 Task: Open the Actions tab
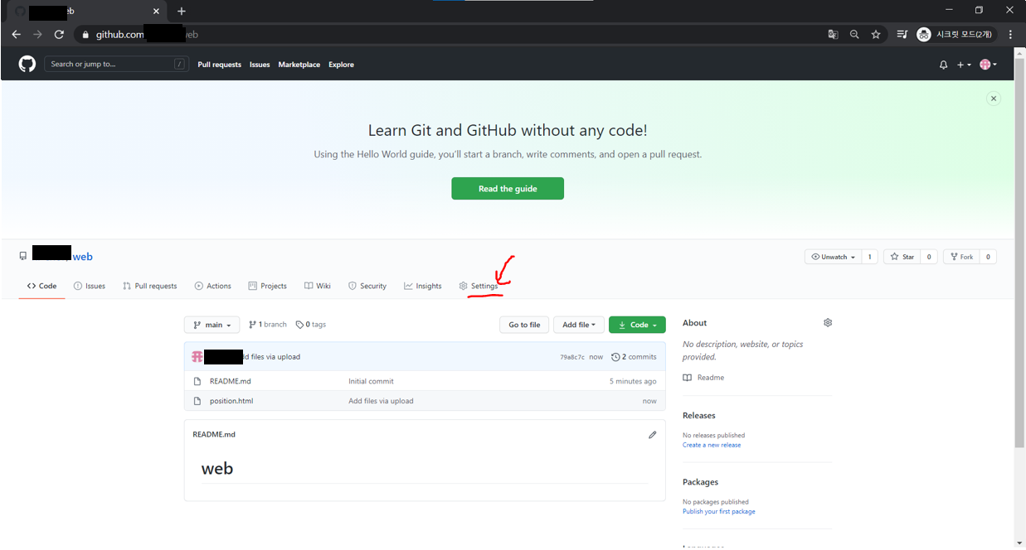pyautogui.click(x=213, y=286)
